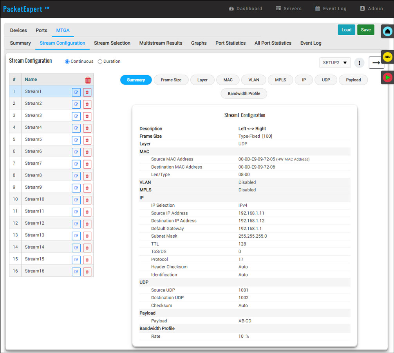Viewport: 394px width, 353px height.
Task: Delete Stream9 with its red trash icon
Action: click(87, 188)
